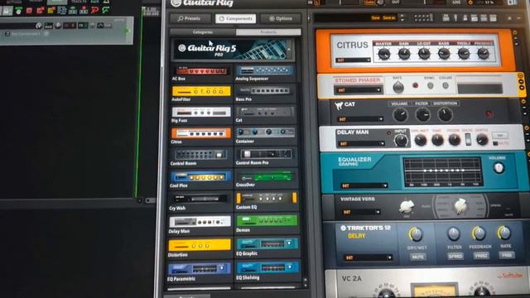Open the Stoned Phaser preset dropdown
Image resolution: width=530 pixels, height=298 pixels.
point(358,90)
